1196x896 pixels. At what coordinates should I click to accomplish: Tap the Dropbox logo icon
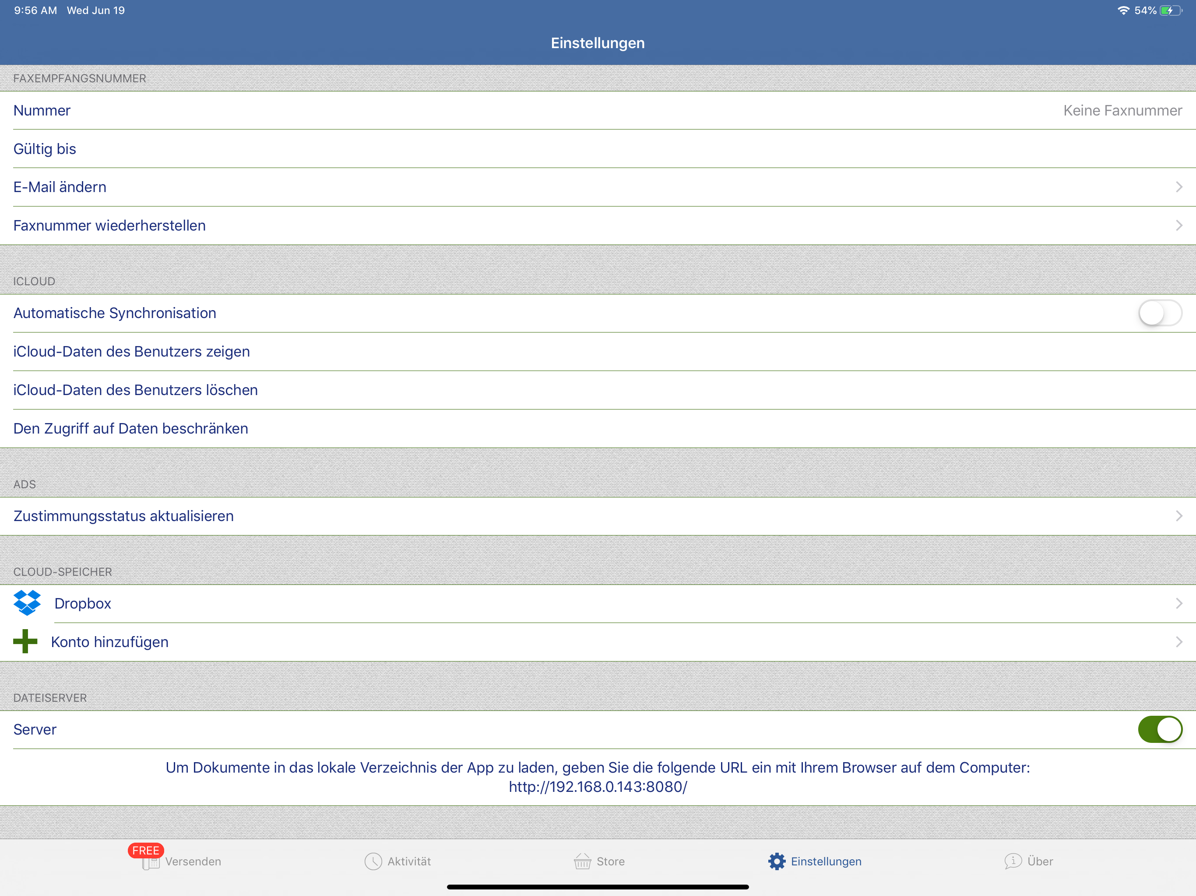point(27,603)
